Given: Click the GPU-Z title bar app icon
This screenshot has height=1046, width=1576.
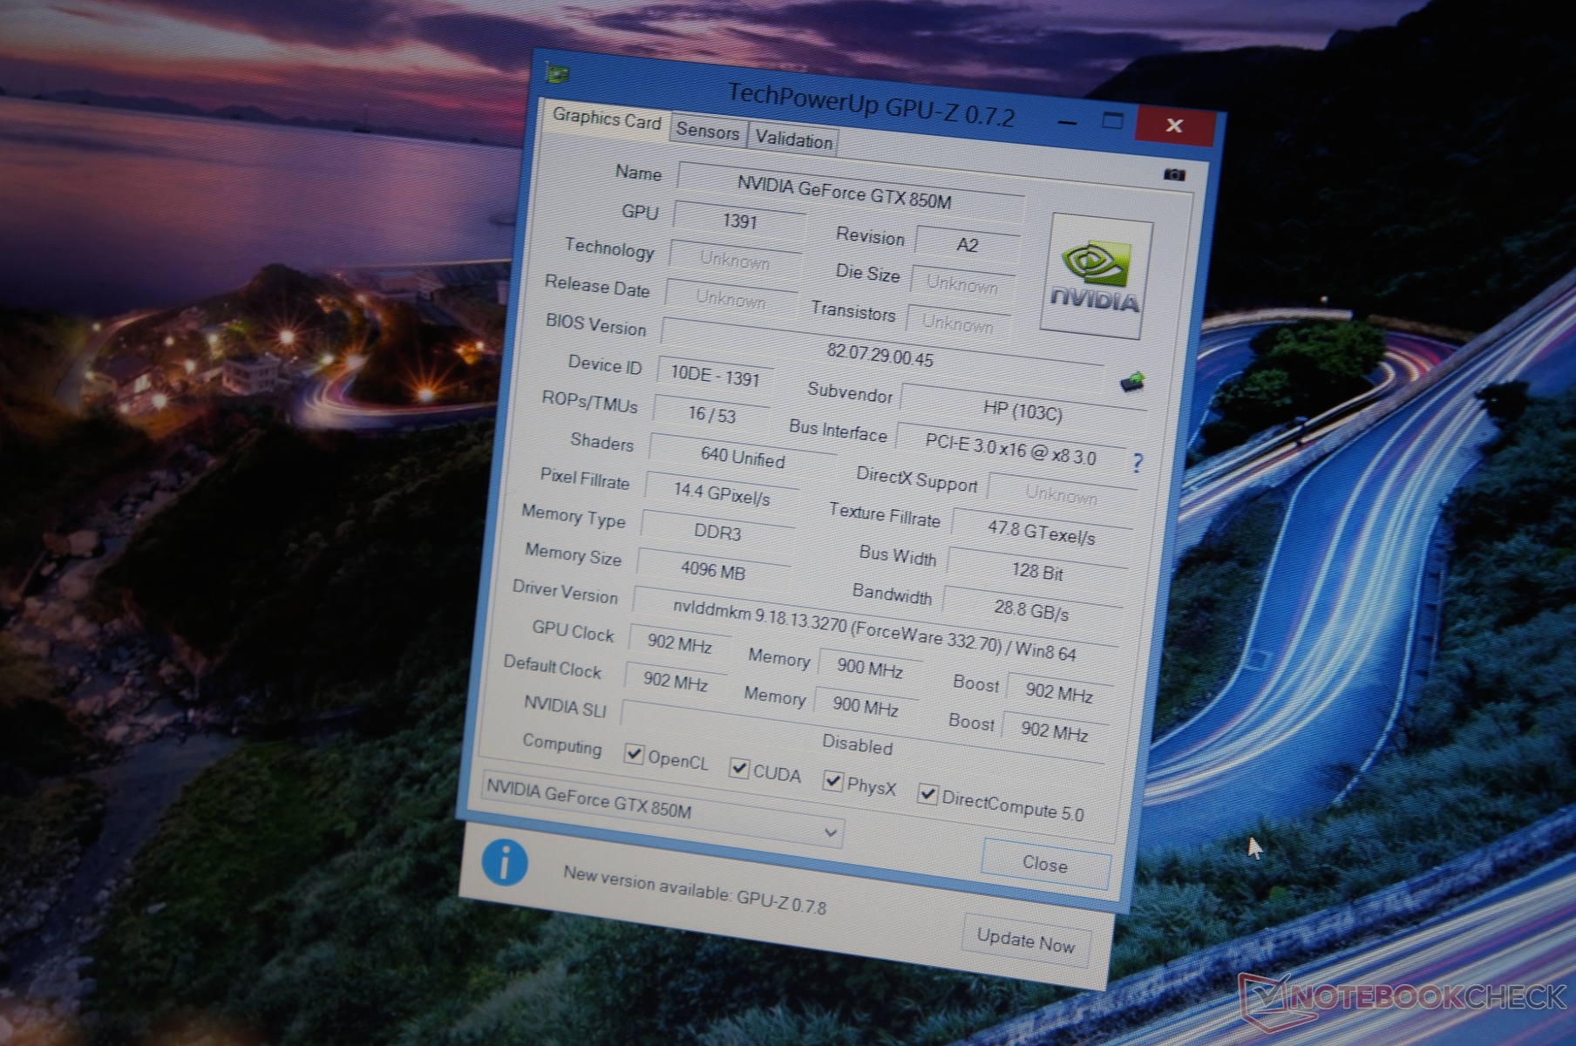Looking at the screenshot, I should click(557, 74).
